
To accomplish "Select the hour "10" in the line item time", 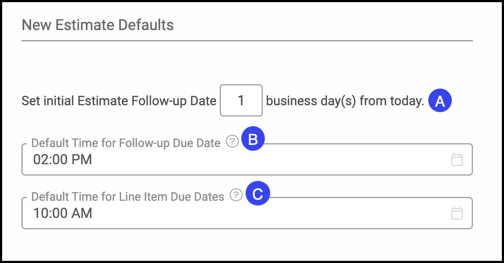I will click(40, 213).
